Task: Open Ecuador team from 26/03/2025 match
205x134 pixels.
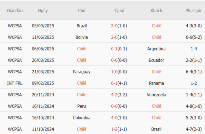Action: pos(156,60)
